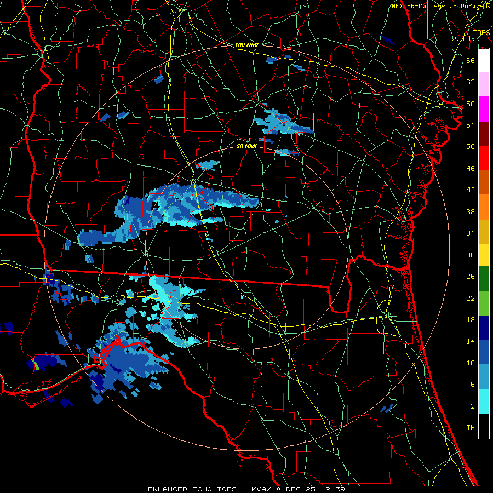Image resolution: width=493 pixels, height=493 pixels.
Task: Click the "50" scale label
Action: pos(471,147)
